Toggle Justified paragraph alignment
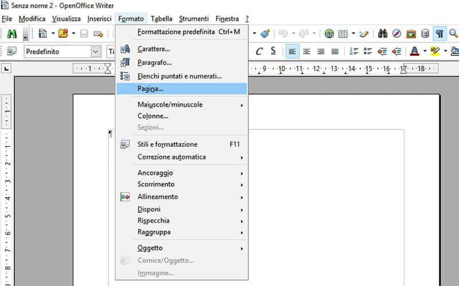 [335, 52]
